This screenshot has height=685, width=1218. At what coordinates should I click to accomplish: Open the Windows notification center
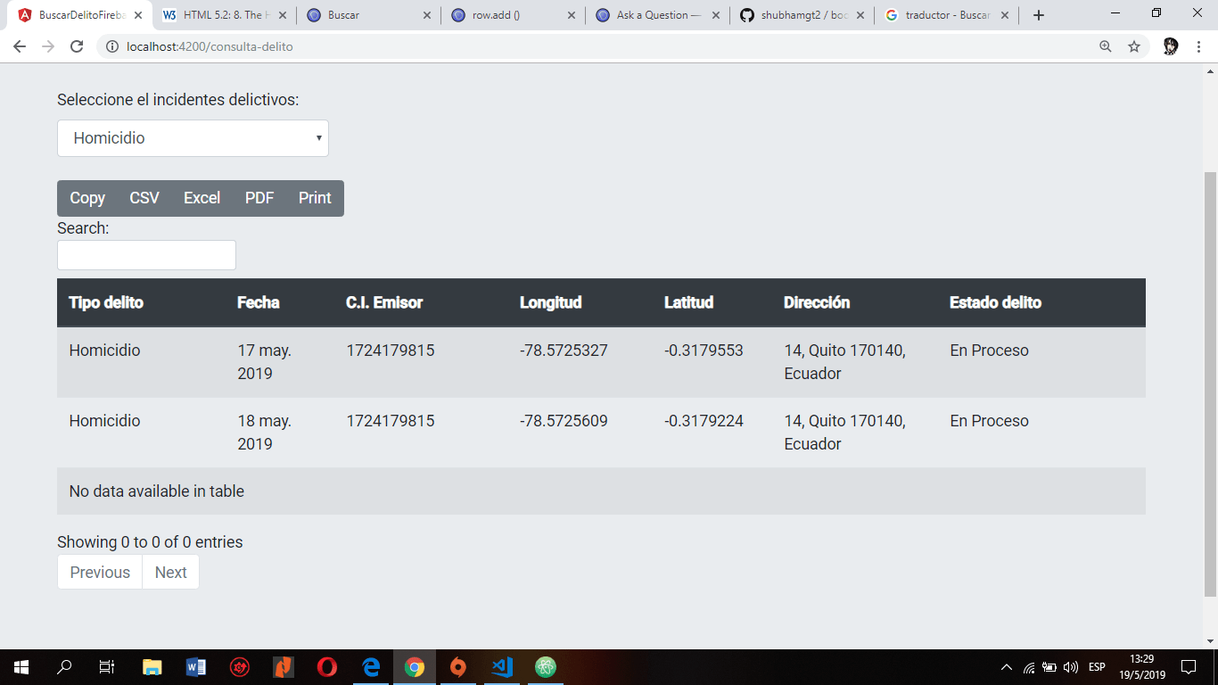pyautogui.click(x=1189, y=666)
